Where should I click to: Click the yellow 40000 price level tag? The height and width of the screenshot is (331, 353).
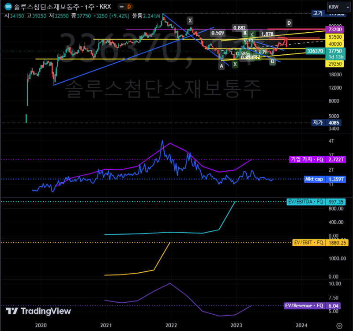(x=335, y=44)
